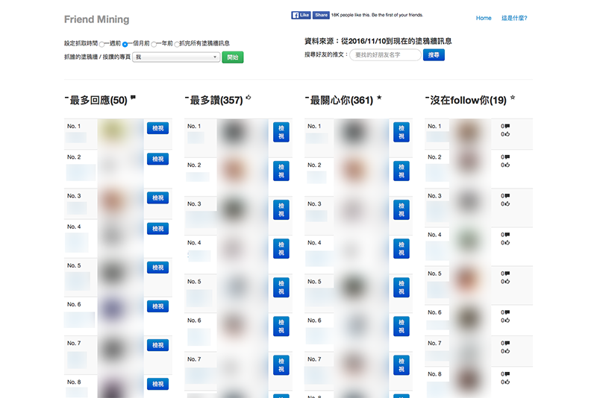Select the 一週前 time range option
Screen dimensions: 597x398
[102, 44]
